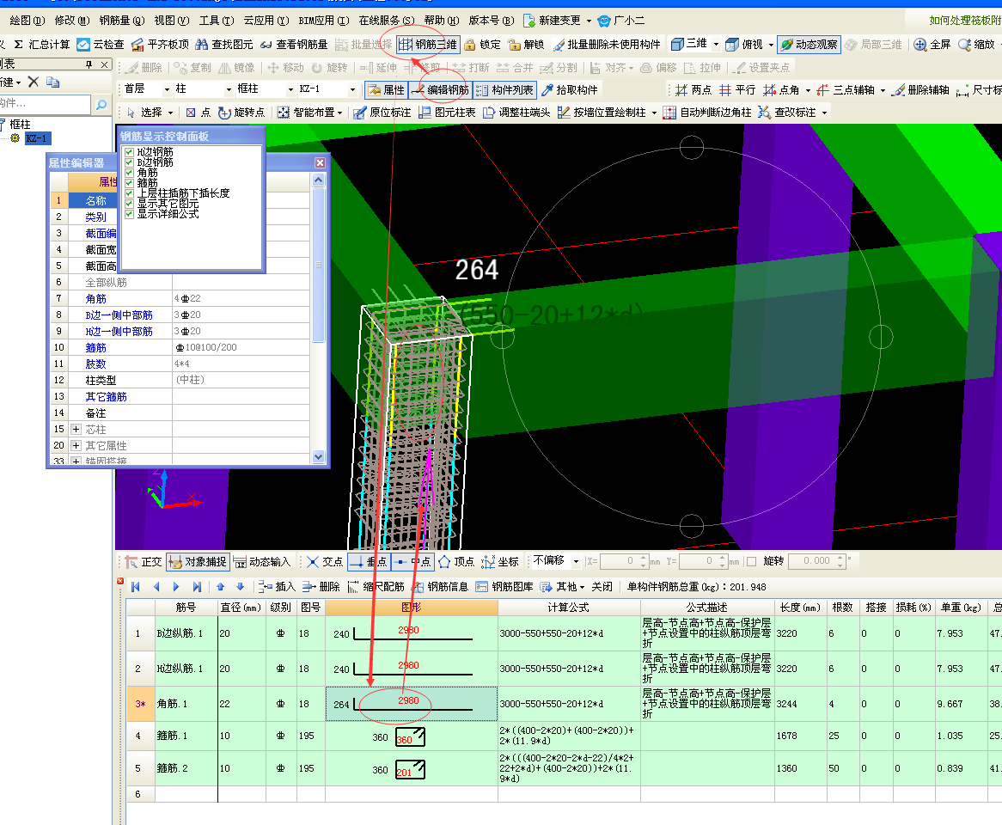
Task: Toggle 动态输入 dynamic input
Action: (261, 562)
